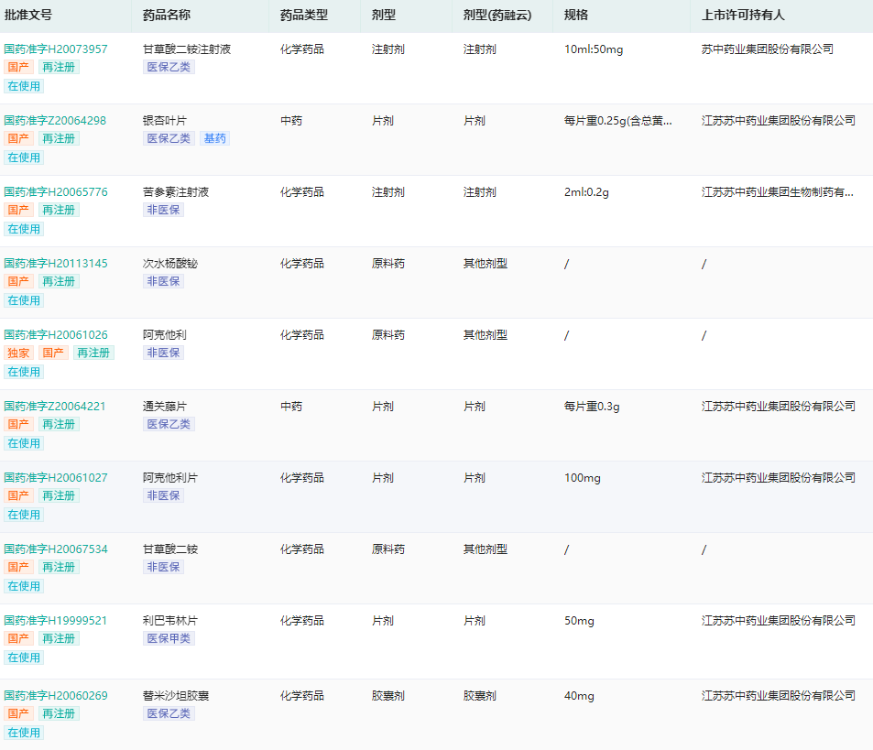The width and height of the screenshot is (873, 750).
Task: Open approval number 国药准字H20073957 link
Action: [56, 49]
